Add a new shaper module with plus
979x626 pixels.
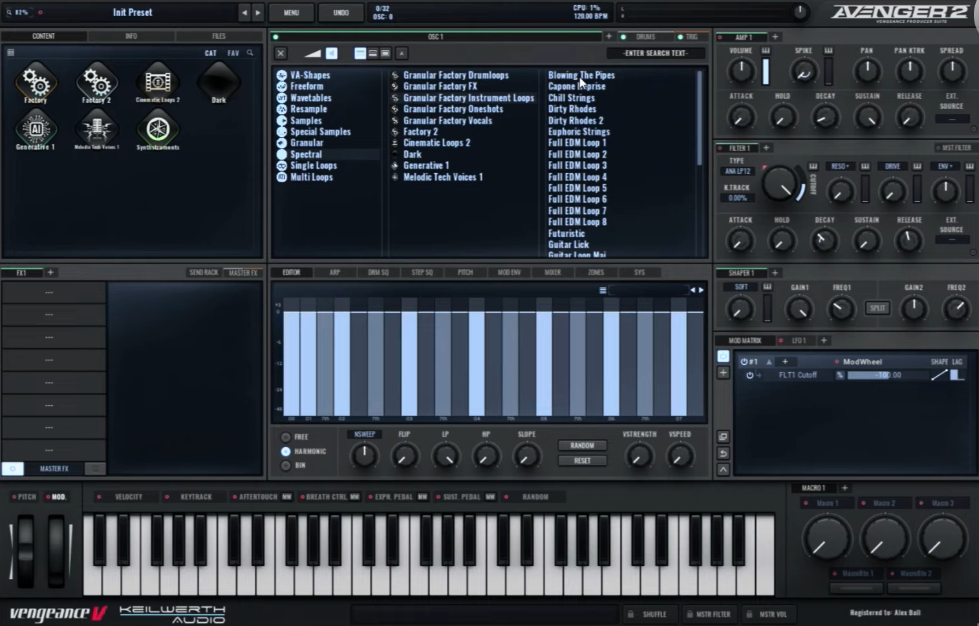(775, 273)
